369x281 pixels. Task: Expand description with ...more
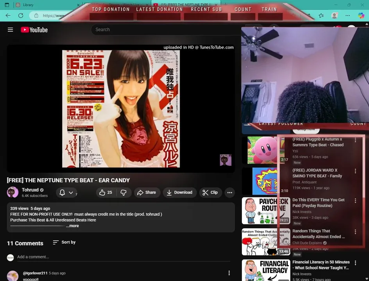tap(72, 226)
